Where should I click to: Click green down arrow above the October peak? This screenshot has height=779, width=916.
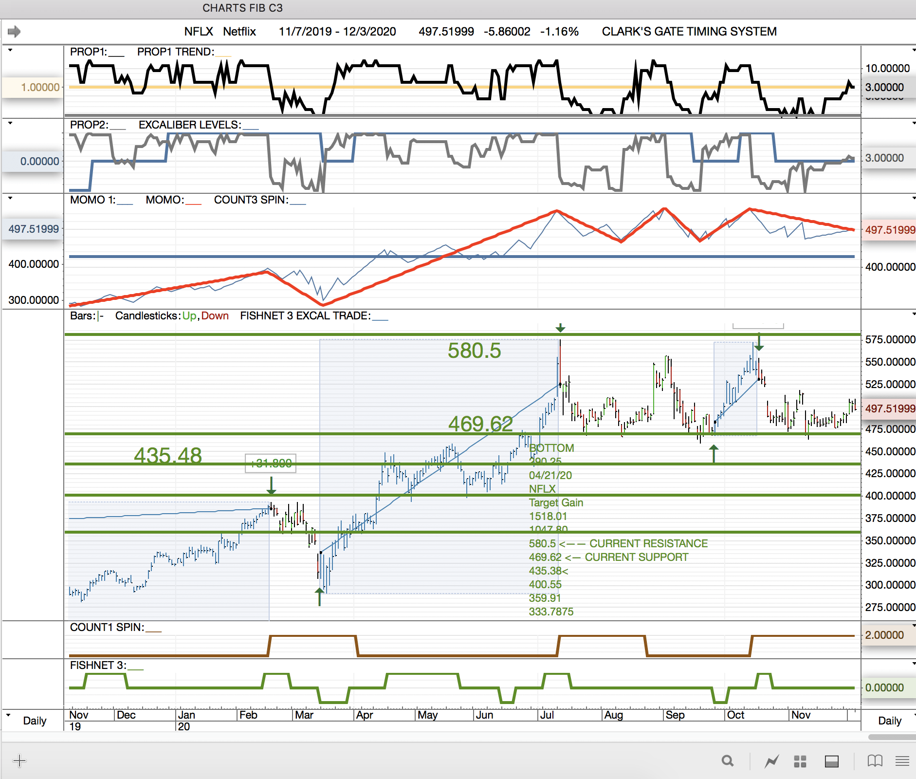click(759, 342)
